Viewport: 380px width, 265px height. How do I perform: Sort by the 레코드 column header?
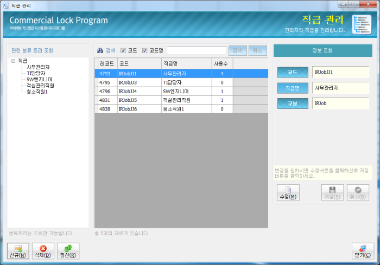click(107, 63)
